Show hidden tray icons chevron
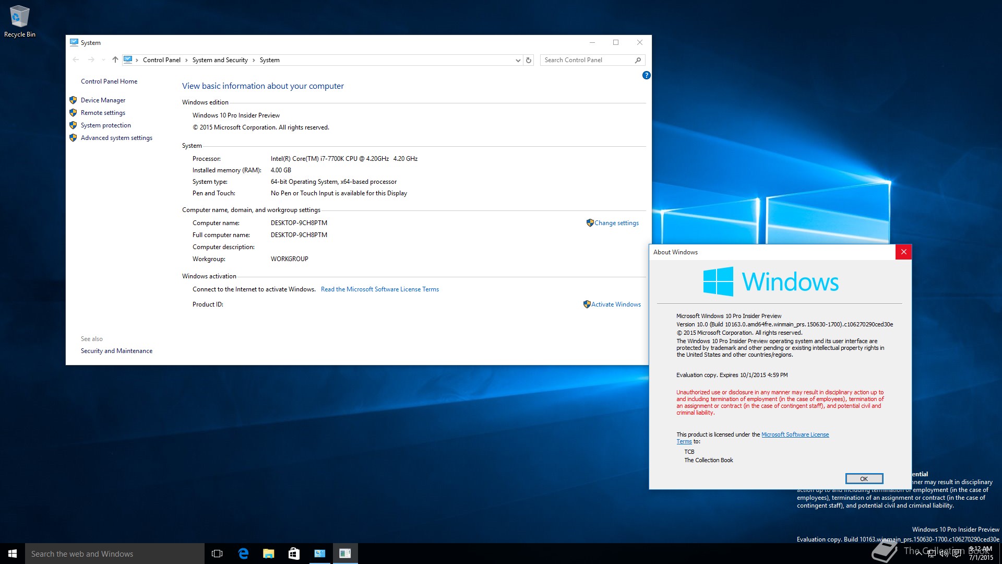The height and width of the screenshot is (564, 1002). (918, 554)
